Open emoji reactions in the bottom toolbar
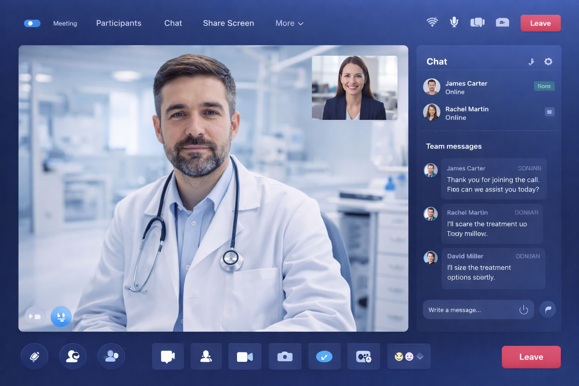Screen dimensions: 579x386 (x=409, y=356)
